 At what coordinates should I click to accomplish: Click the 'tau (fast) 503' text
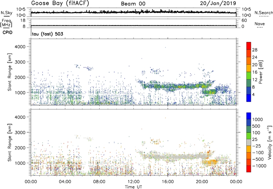click(47, 34)
